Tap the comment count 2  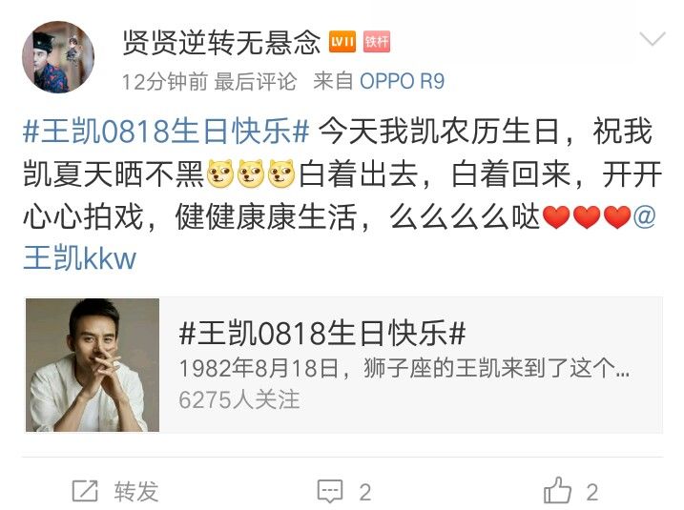pos(365,492)
